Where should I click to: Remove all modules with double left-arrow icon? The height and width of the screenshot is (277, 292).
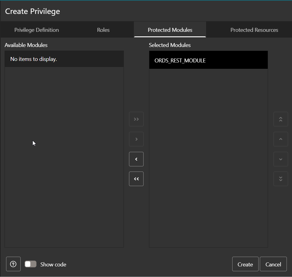pyautogui.click(x=136, y=179)
